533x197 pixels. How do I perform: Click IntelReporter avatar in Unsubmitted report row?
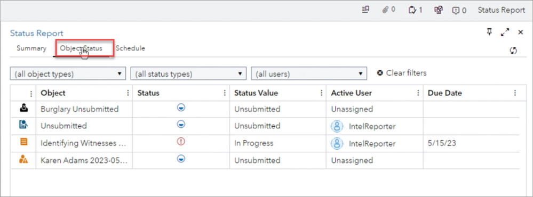click(337, 126)
